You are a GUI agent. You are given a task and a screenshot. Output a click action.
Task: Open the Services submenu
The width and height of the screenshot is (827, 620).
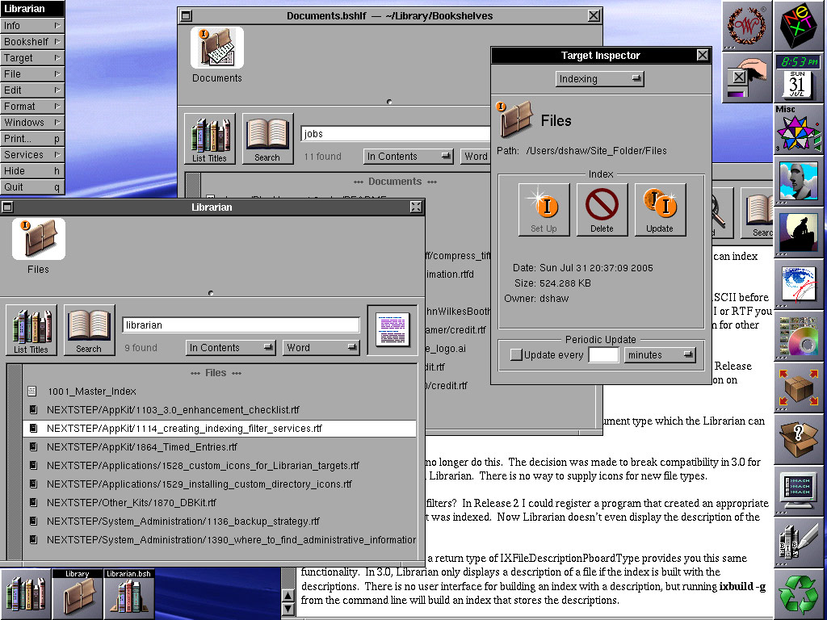point(32,155)
